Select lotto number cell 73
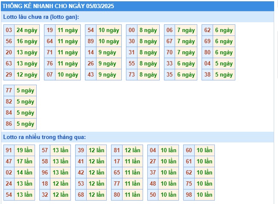Image resolution: width=278 pixels, height=204 pixels. (132, 74)
